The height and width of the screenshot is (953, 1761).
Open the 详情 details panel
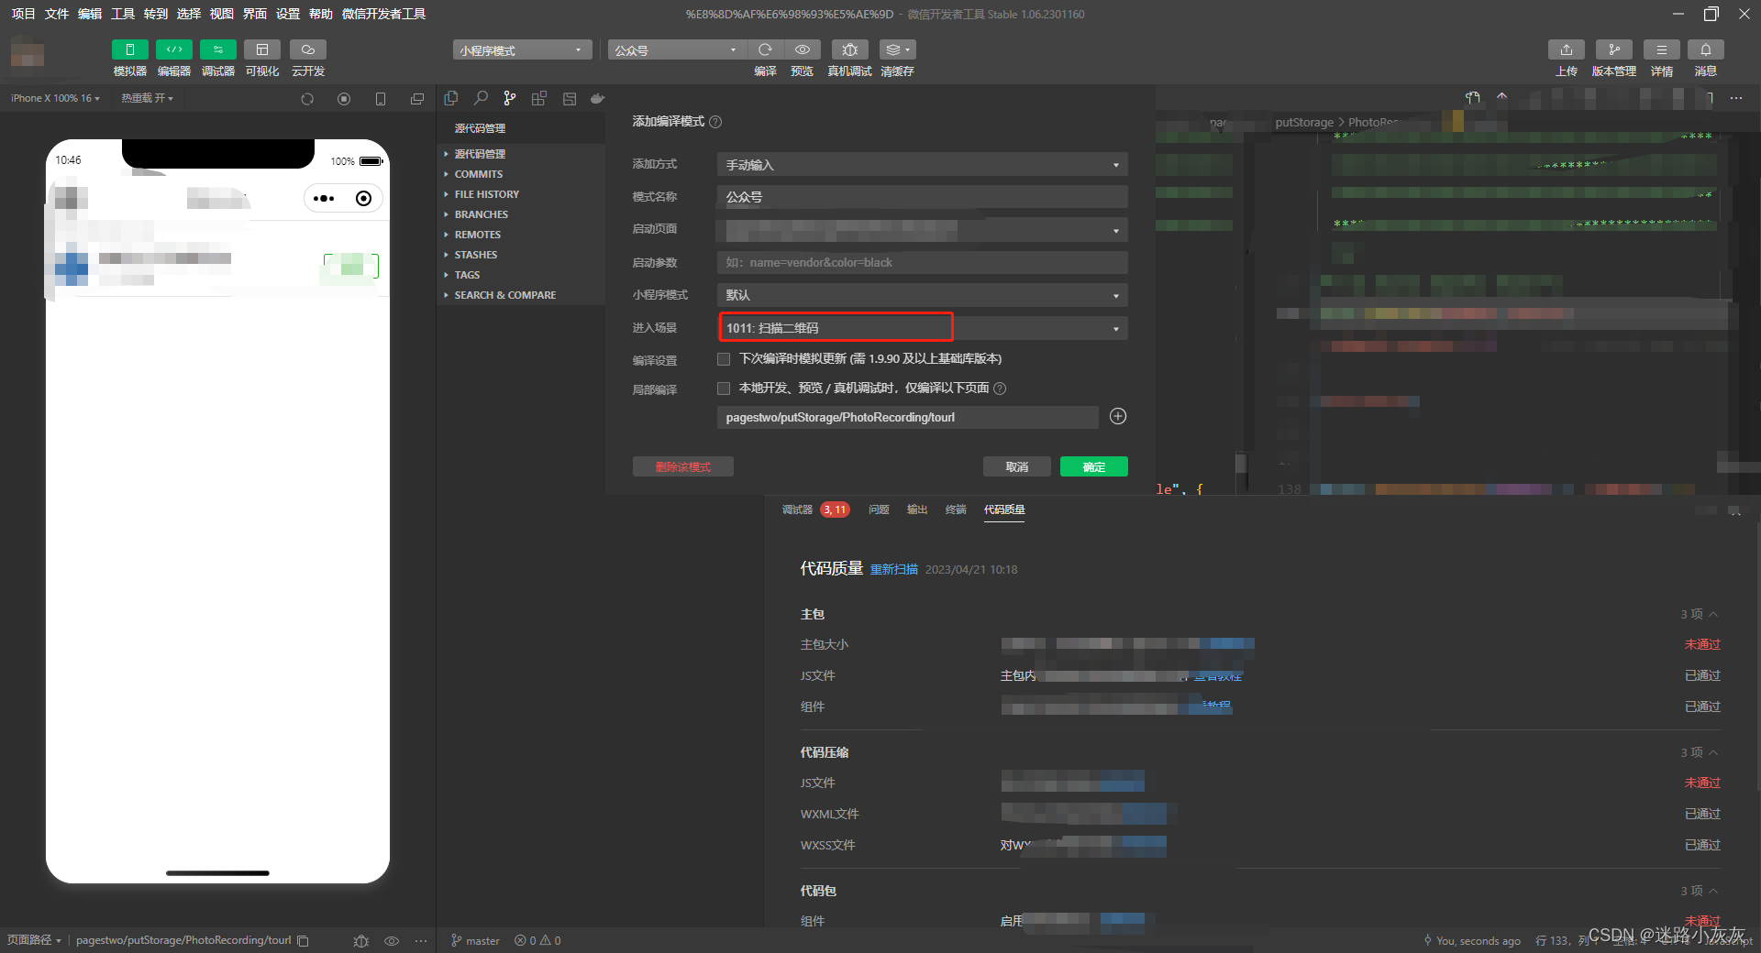point(1661,49)
